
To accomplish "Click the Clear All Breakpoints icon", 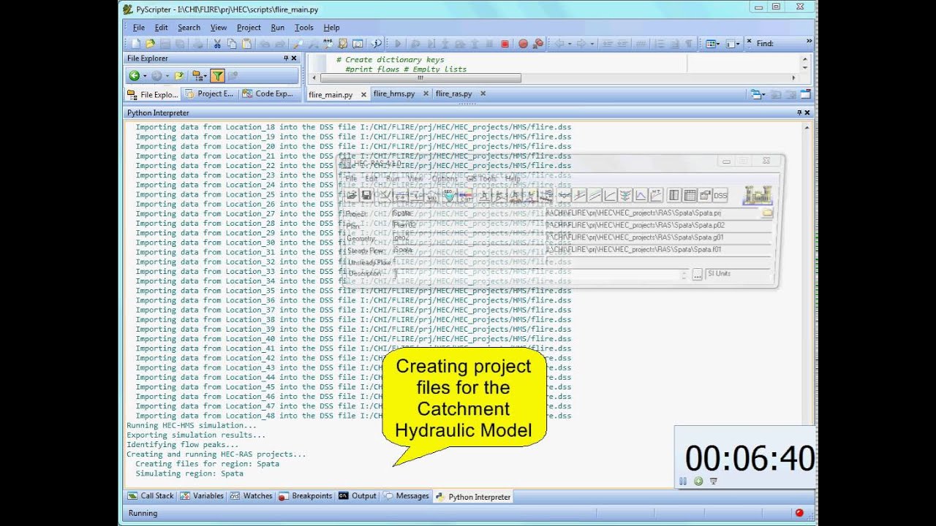I will pos(539,44).
